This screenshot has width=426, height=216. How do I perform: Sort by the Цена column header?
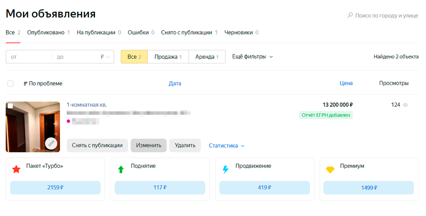pos(346,83)
